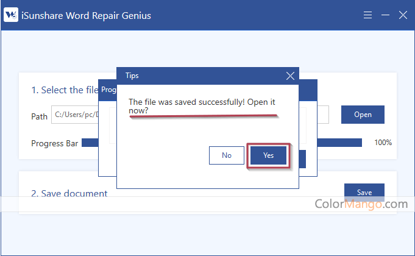Viewport: 415px width, 256px height.
Task: Click the ColorMango.com watermark
Action: (361, 204)
